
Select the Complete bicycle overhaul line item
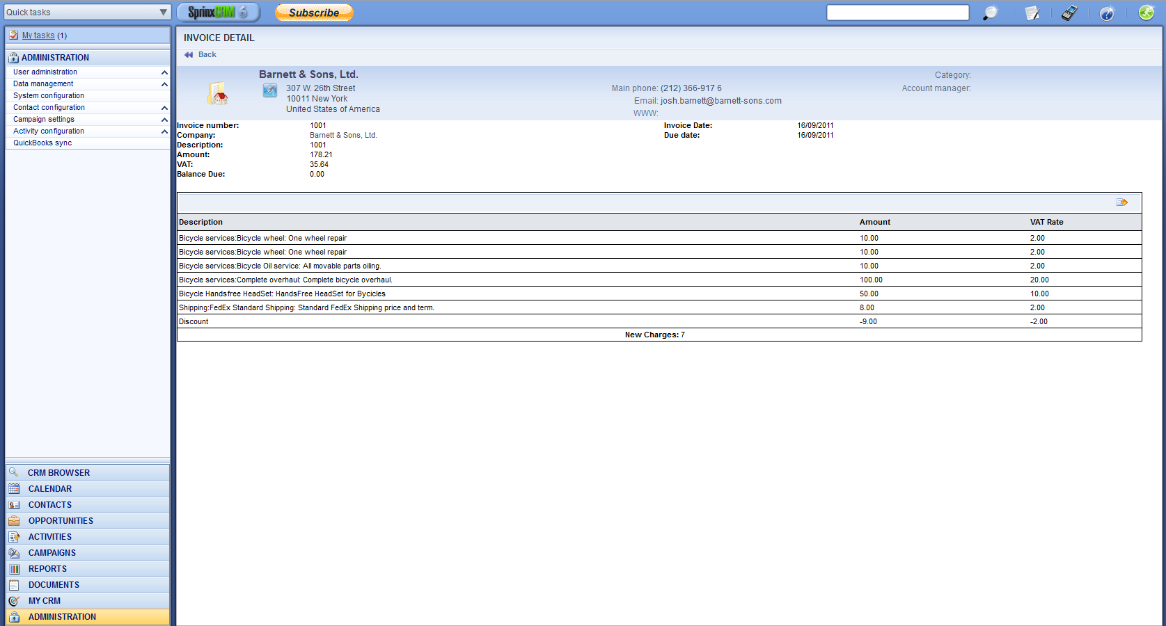tap(659, 280)
